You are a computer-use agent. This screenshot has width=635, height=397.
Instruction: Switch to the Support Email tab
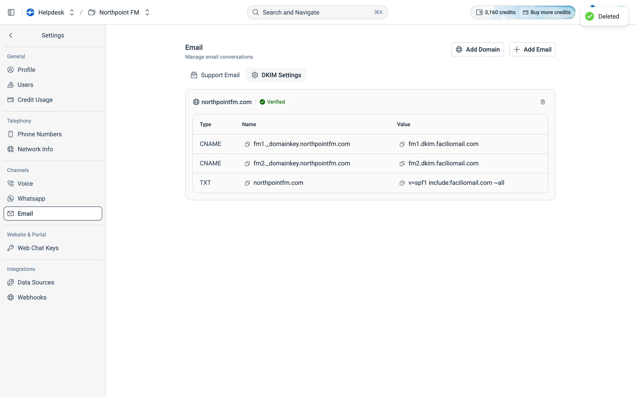[215, 75]
